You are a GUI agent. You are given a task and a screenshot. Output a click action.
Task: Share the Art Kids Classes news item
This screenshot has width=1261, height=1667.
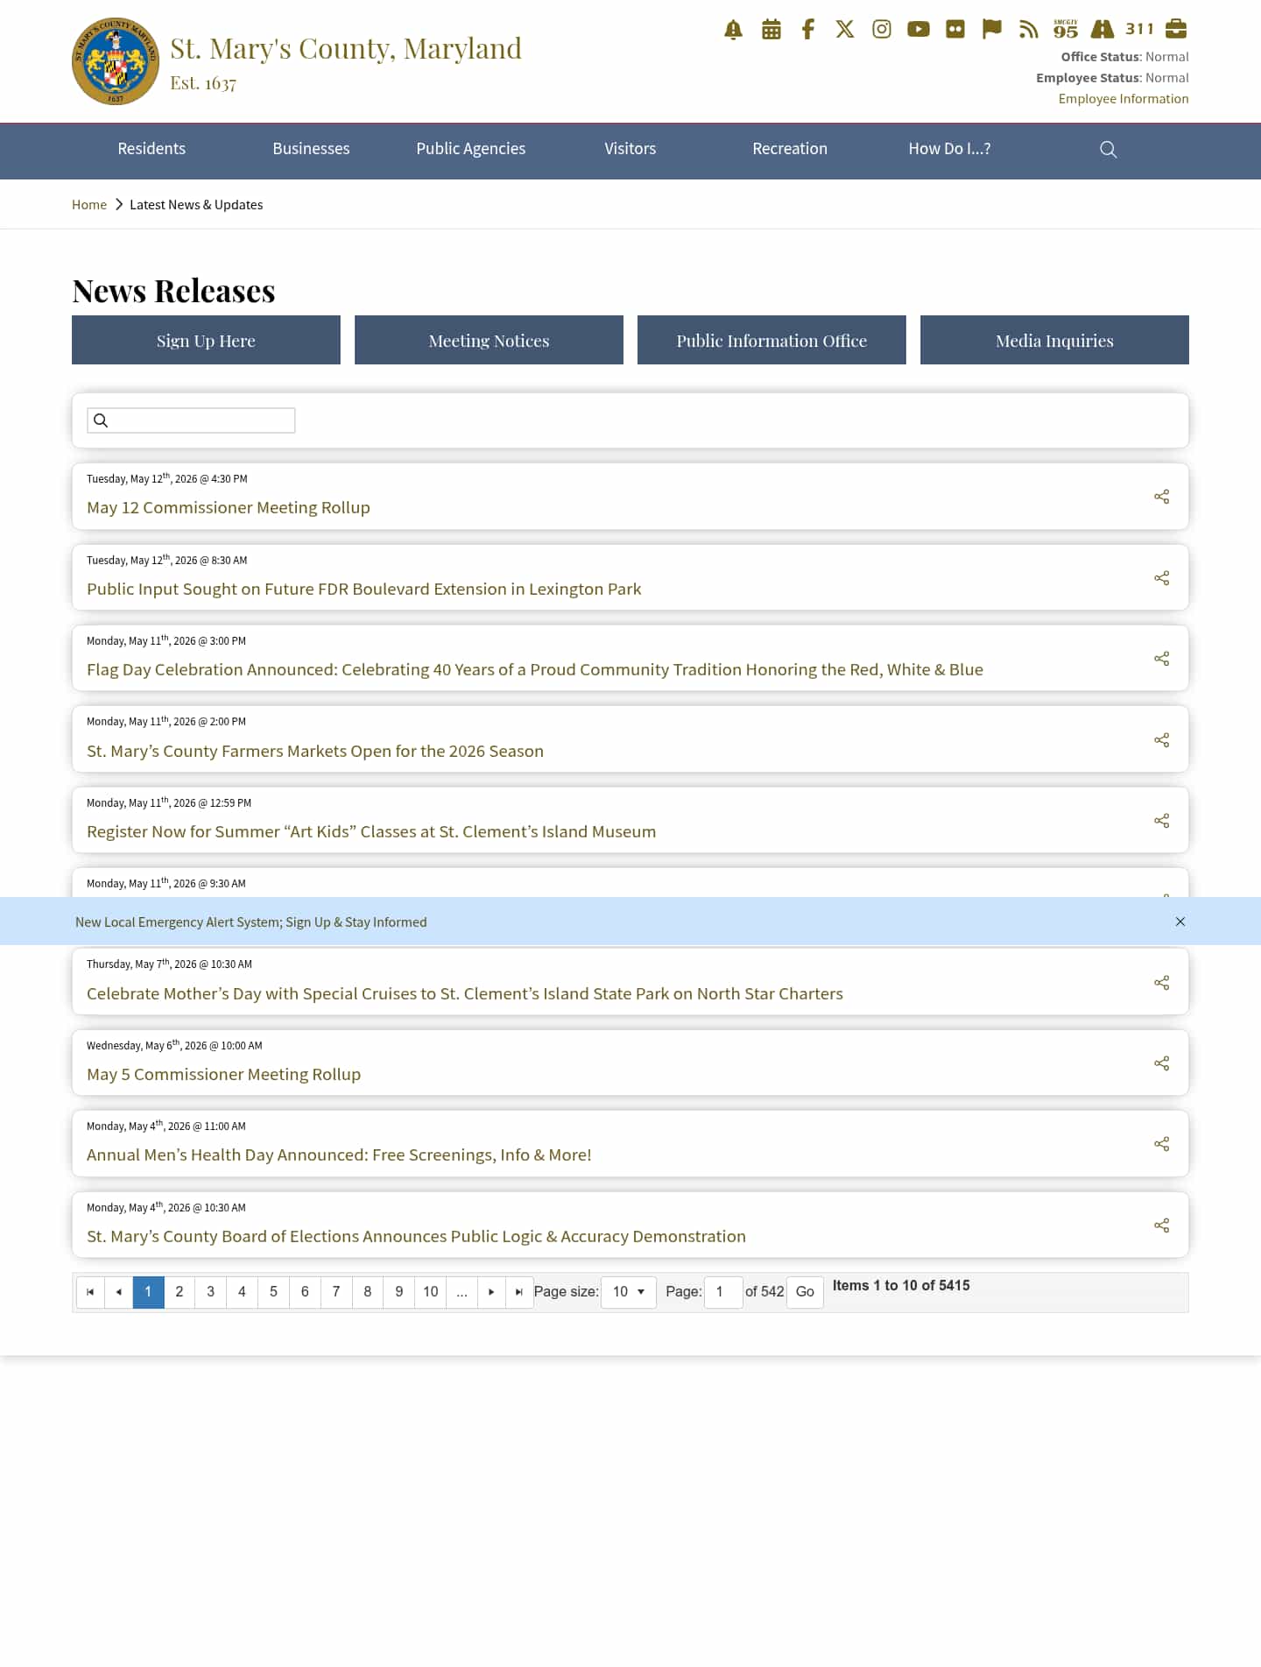point(1161,821)
